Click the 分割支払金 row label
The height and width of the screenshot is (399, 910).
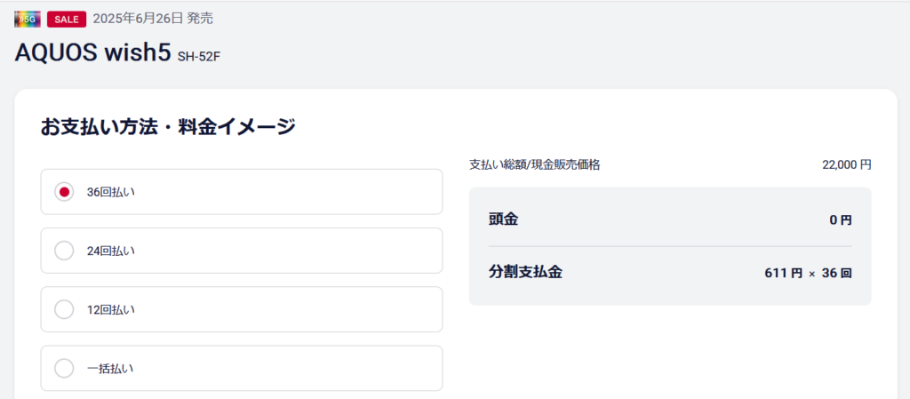pos(525,272)
